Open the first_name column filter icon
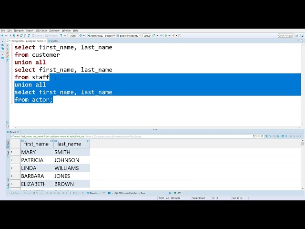The height and width of the screenshot is (229, 305). point(51,141)
